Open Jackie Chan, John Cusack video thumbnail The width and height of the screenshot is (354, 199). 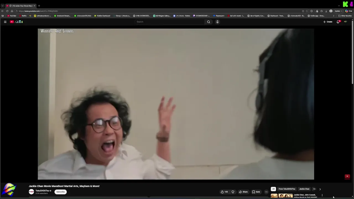click(x=282, y=196)
